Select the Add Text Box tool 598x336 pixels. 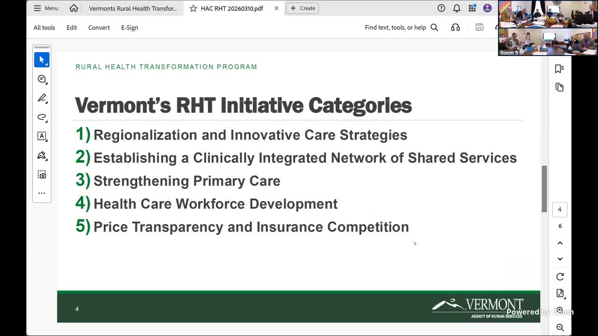click(42, 136)
